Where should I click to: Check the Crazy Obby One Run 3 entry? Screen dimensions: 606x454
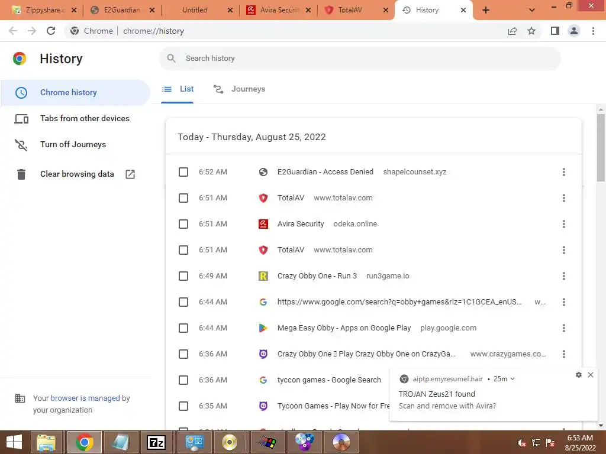(x=183, y=276)
